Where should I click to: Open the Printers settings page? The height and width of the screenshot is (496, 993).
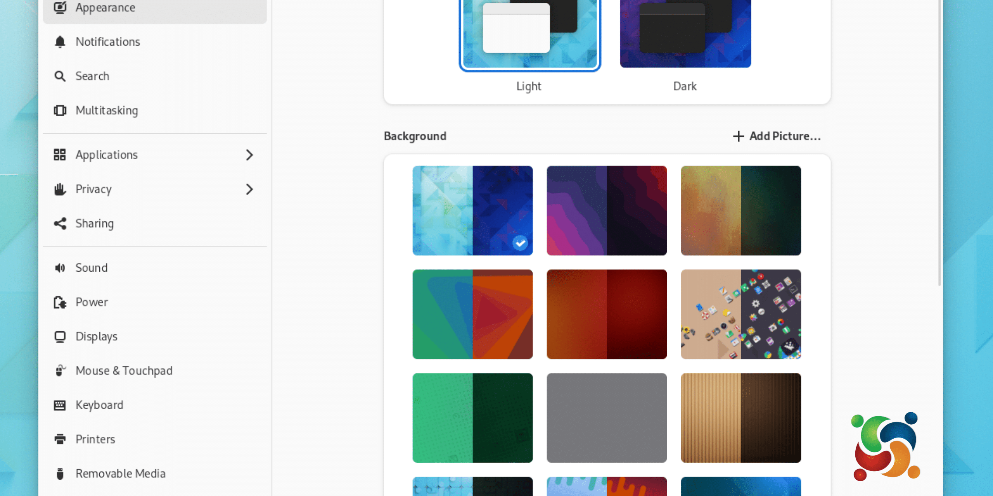[x=155, y=439]
